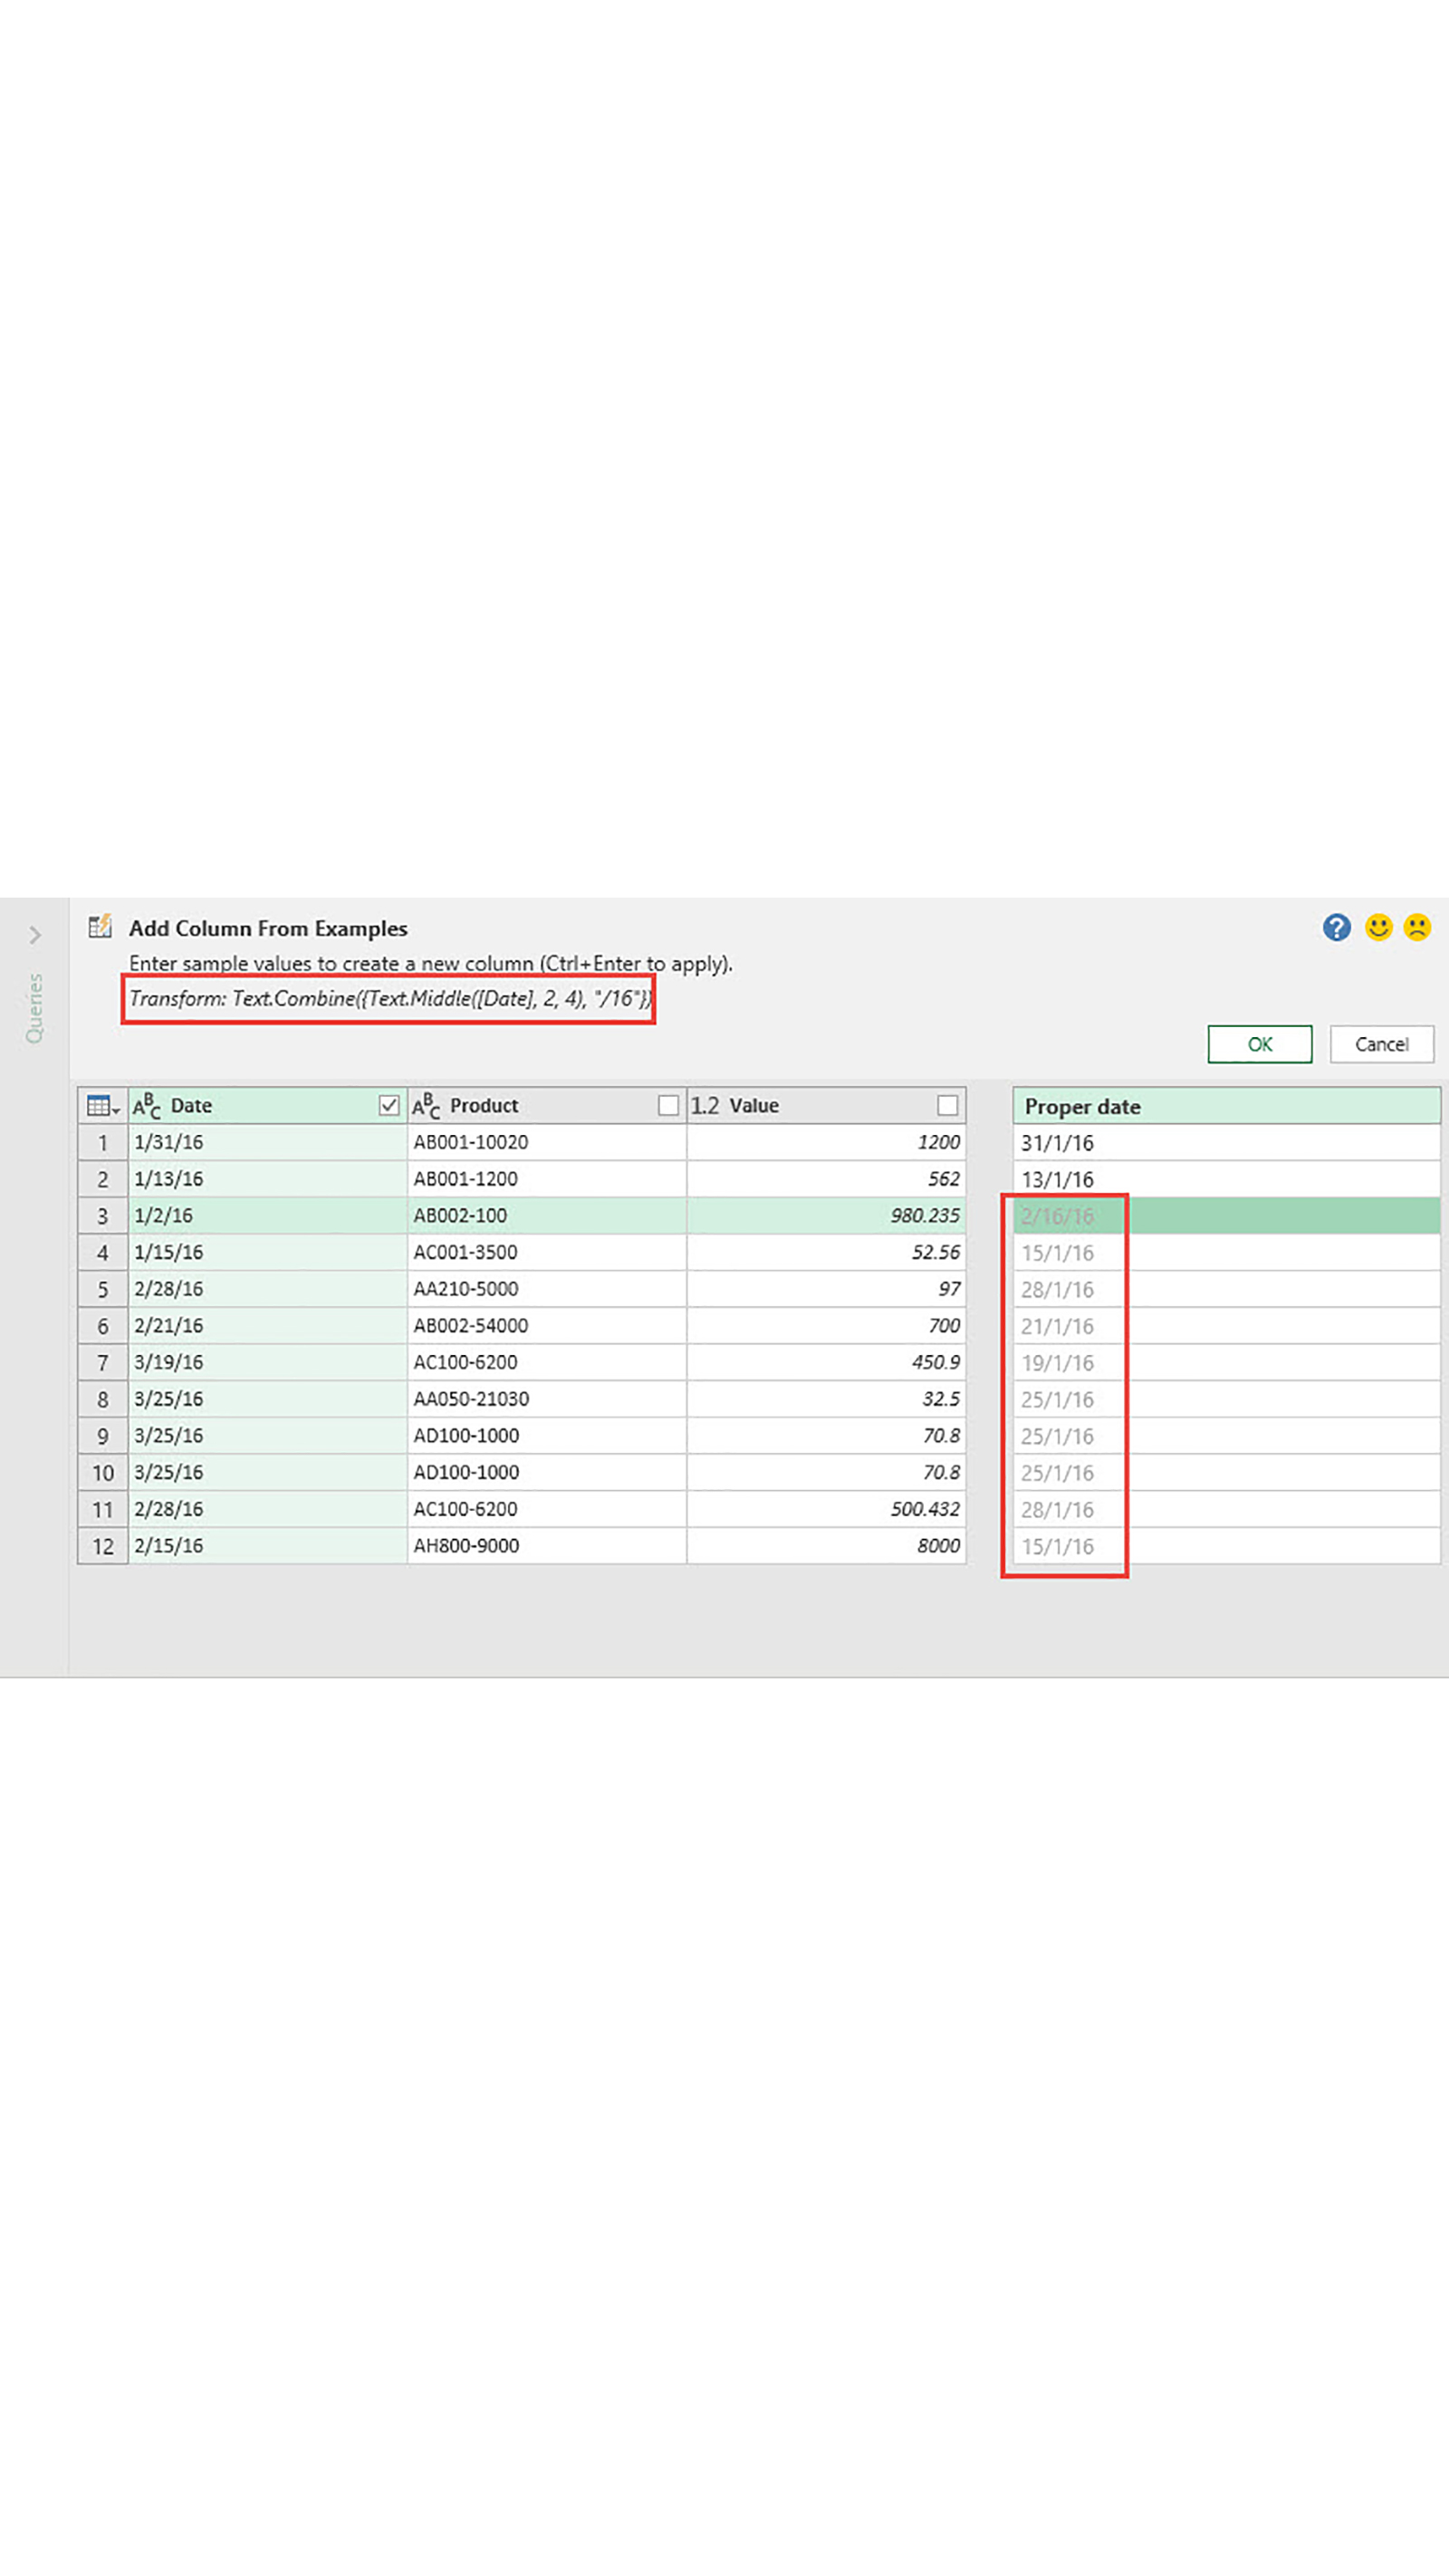Click the text type icon on Product column

[426, 1105]
